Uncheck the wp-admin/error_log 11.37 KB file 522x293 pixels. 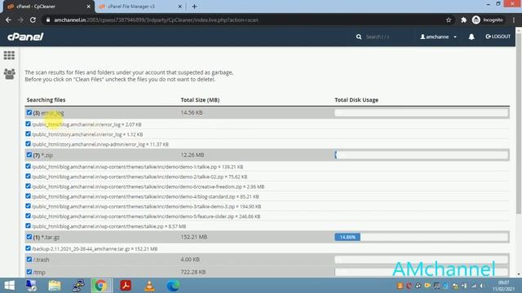coord(28,144)
